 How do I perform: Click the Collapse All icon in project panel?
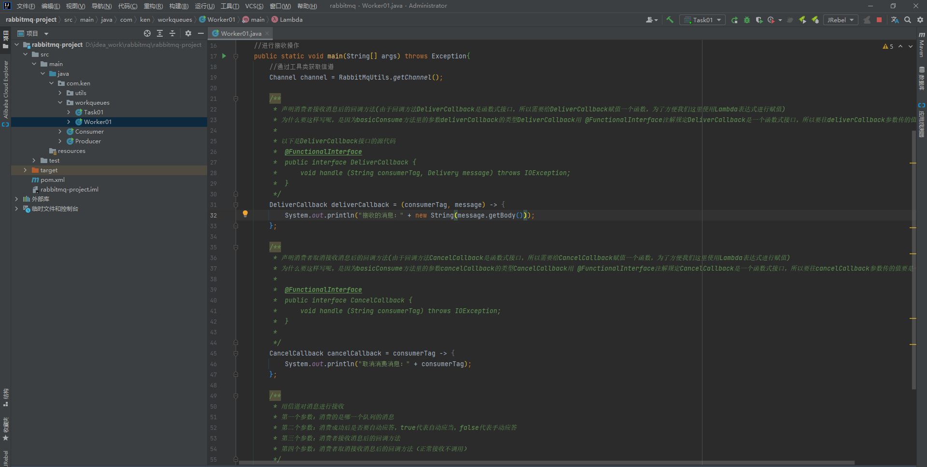click(x=172, y=33)
